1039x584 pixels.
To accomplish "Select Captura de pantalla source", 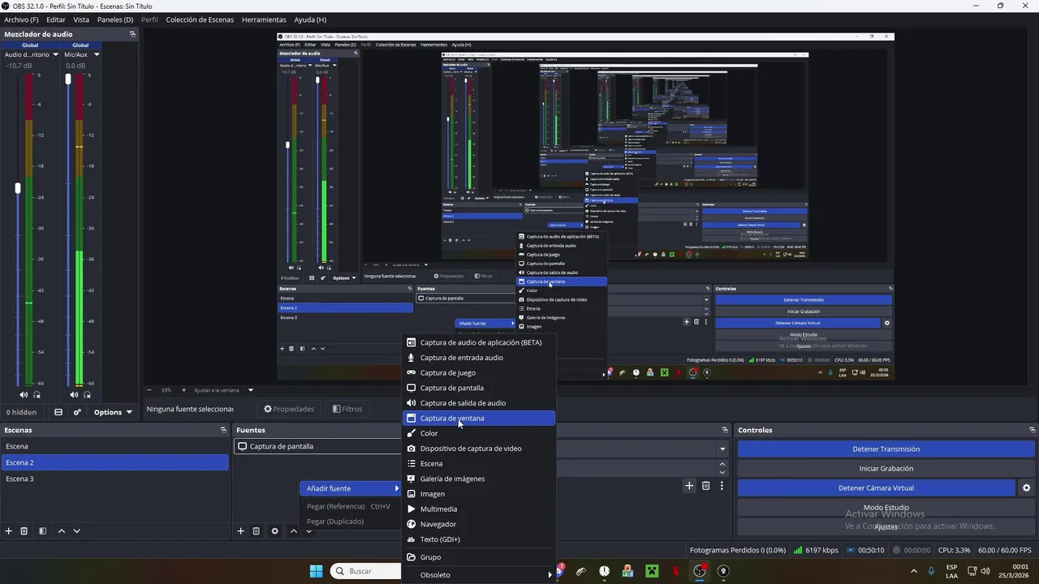I will [318, 446].
